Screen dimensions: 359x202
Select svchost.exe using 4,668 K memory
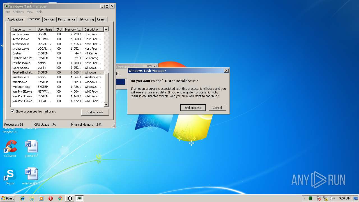[57, 39]
